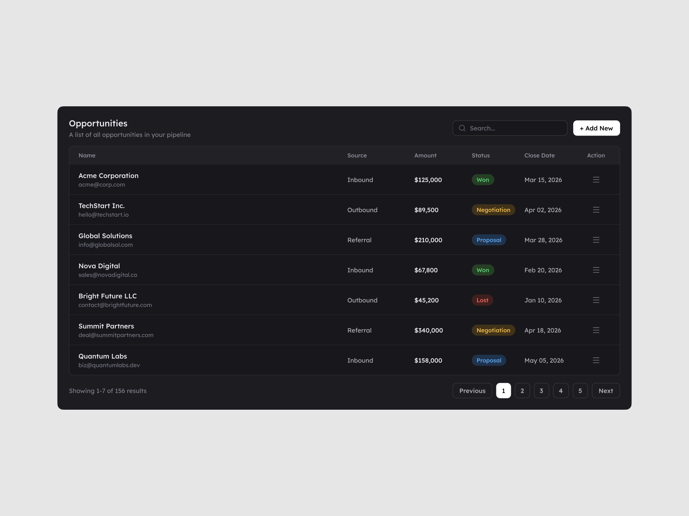
Task: Click the Negotiation badge for TechStart Inc.
Action: 493,210
